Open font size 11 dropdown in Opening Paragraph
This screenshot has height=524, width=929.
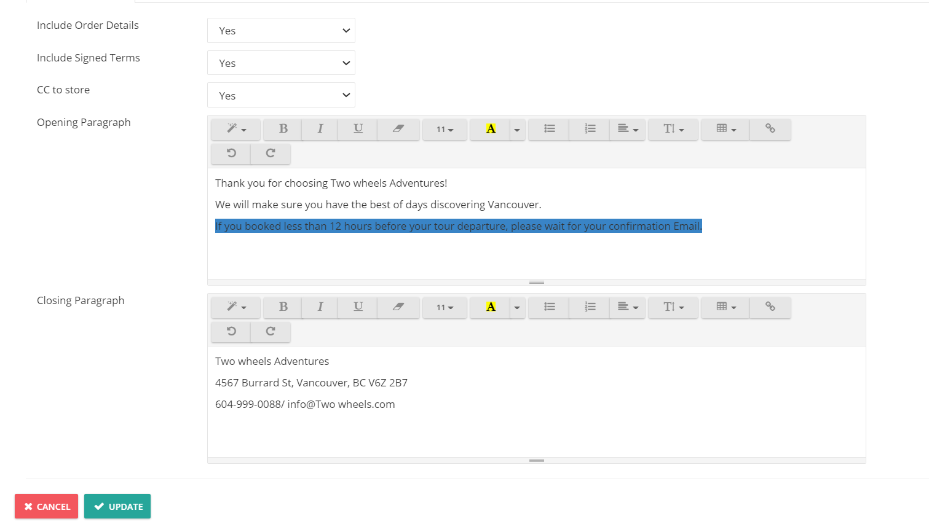click(x=445, y=129)
